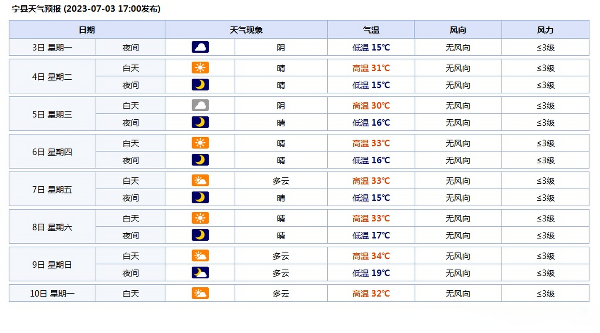Click the sunny icon for July 8 daytime
This screenshot has width=600, height=333.
pos(200,218)
